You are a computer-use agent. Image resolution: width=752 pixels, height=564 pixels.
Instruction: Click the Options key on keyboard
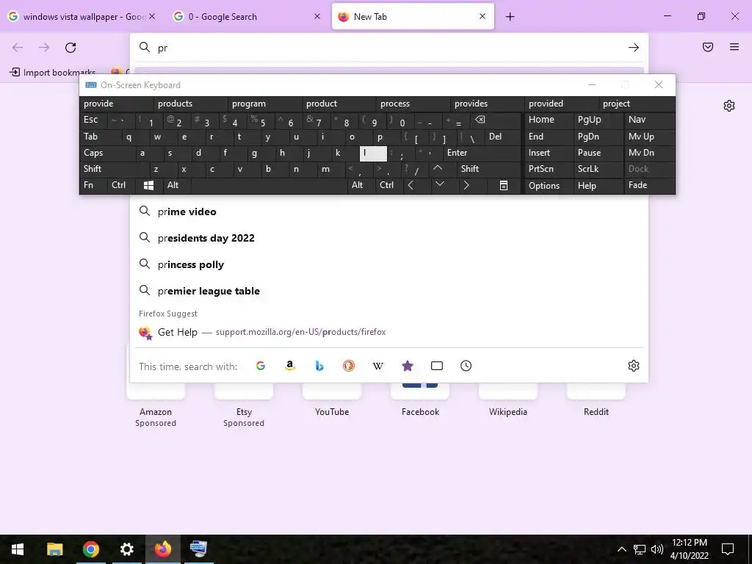pyautogui.click(x=549, y=186)
